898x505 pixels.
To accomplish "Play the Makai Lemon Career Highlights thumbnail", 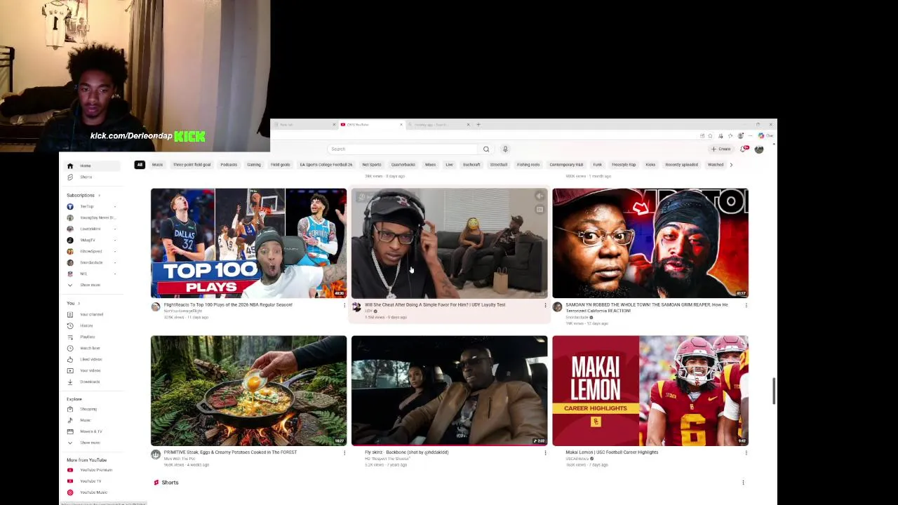I will pos(650,391).
